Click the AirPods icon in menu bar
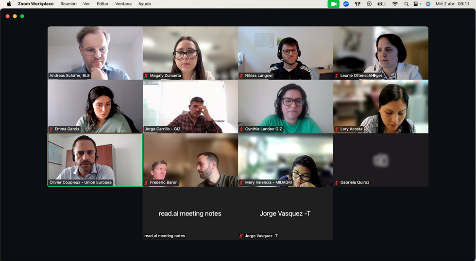This screenshot has height=261, width=476. 357,4
